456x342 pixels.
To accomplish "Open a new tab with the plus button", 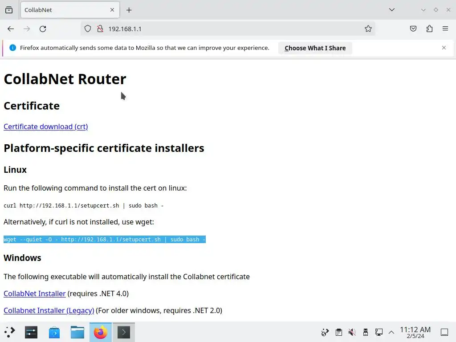I will (x=129, y=10).
